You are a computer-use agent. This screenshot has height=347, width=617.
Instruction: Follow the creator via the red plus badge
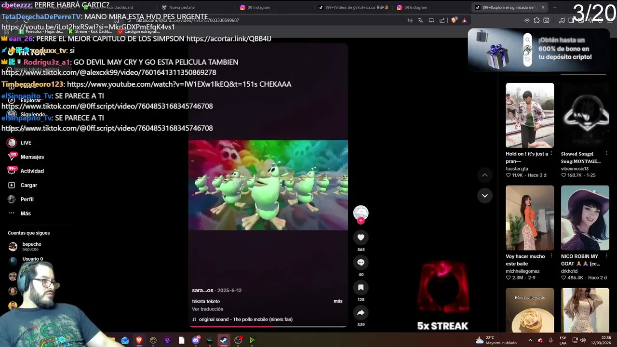(361, 221)
